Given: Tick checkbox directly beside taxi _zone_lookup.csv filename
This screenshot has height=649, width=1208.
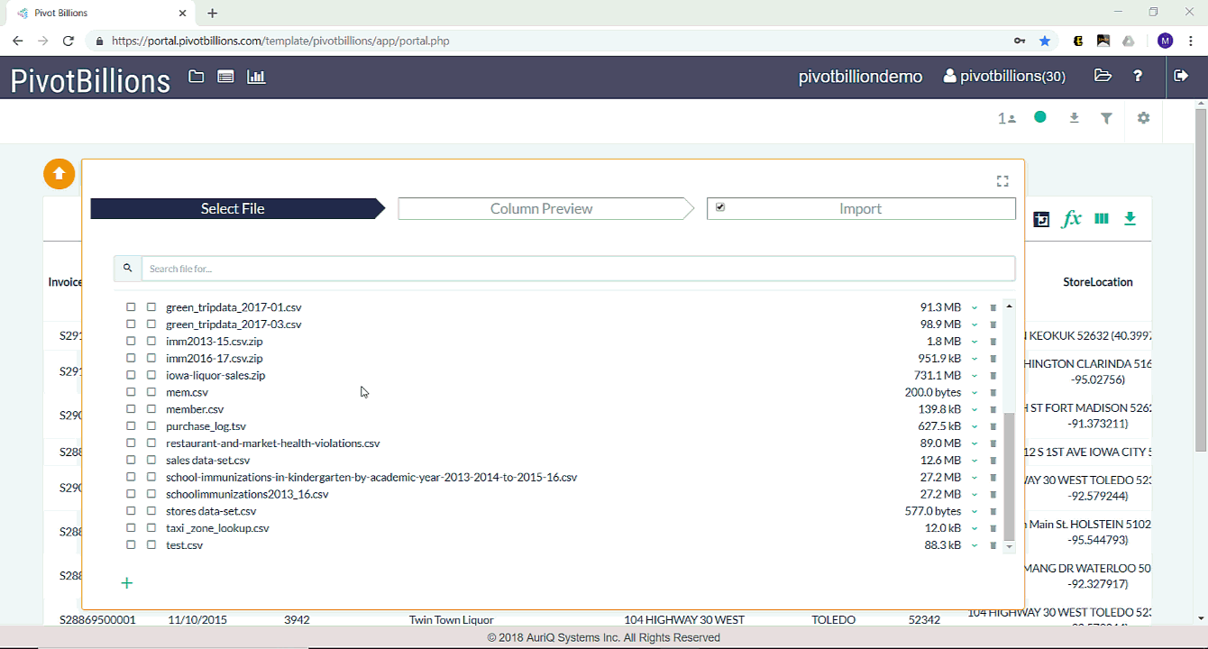Looking at the screenshot, I should pos(151,528).
